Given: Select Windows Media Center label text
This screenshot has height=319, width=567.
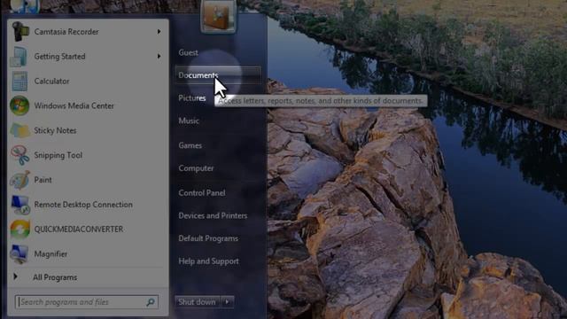Looking at the screenshot, I should [74, 105].
